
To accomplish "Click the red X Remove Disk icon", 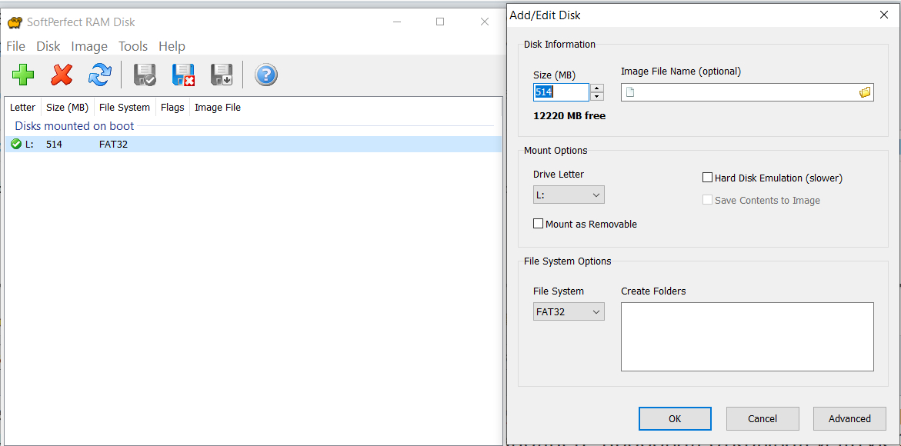I will [x=62, y=75].
